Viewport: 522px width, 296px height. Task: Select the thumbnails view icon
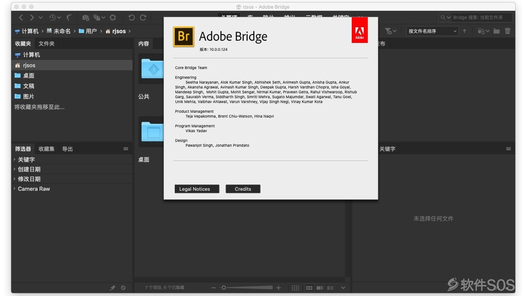[x=309, y=288]
